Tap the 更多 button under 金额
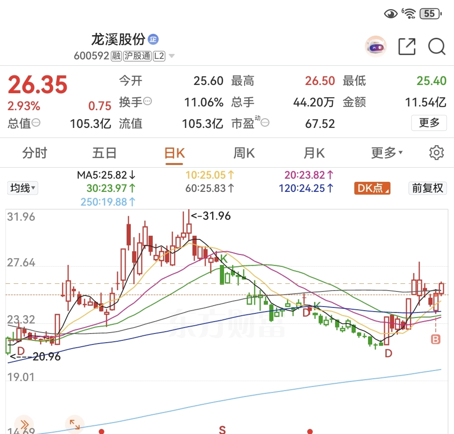The image size is (454, 434). click(x=429, y=123)
